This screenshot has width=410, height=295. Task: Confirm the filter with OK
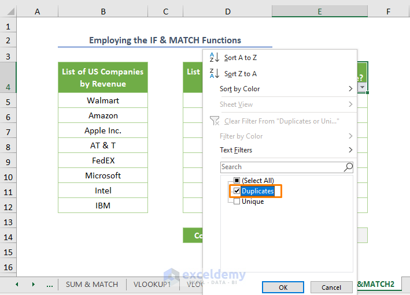(283, 287)
